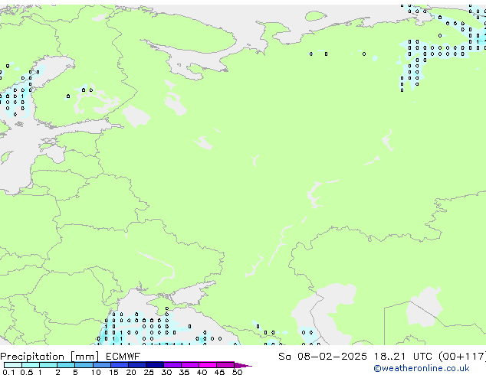Screen dimensions: 486x375
Task: Click the legend label 20
Action: point(131,372)
